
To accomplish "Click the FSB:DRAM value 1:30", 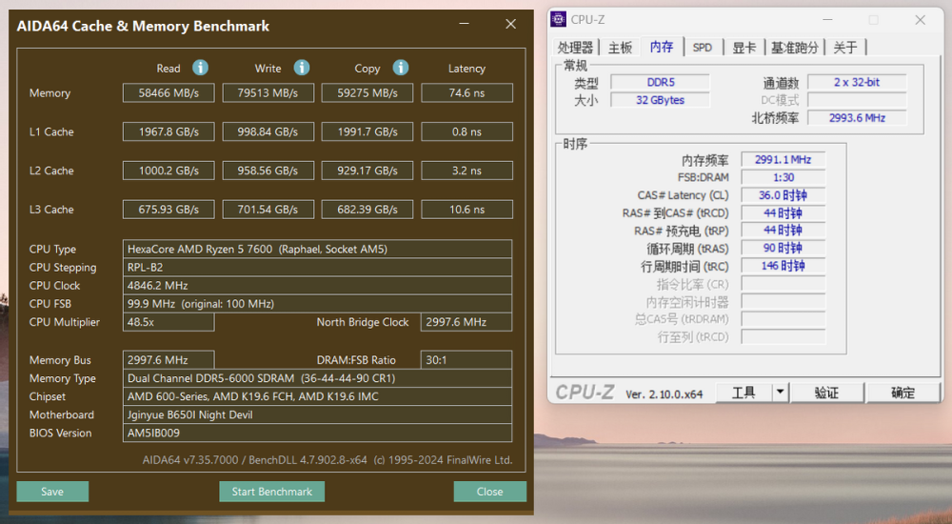I will 783,177.
